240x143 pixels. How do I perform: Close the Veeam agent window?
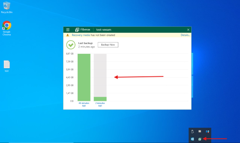tap(188, 30)
